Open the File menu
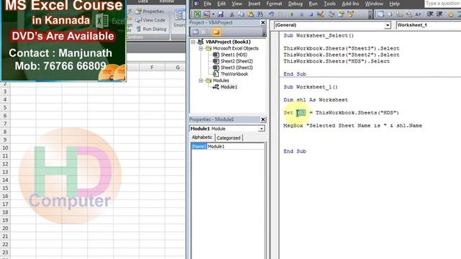The width and height of the screenshot is (461, 259). (207, 4)
